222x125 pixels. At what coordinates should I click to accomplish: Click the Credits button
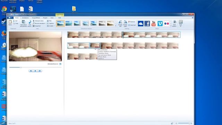(50, 26)
